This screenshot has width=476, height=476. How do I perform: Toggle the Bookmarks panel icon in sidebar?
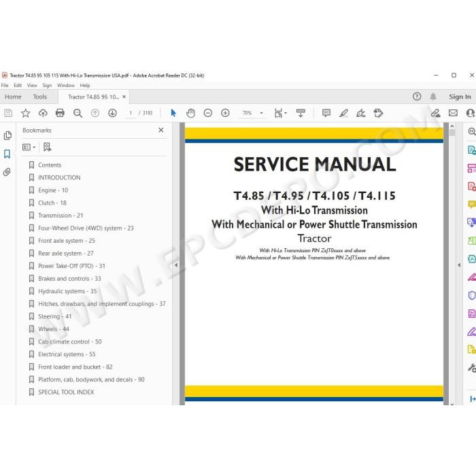coord(7,154)
